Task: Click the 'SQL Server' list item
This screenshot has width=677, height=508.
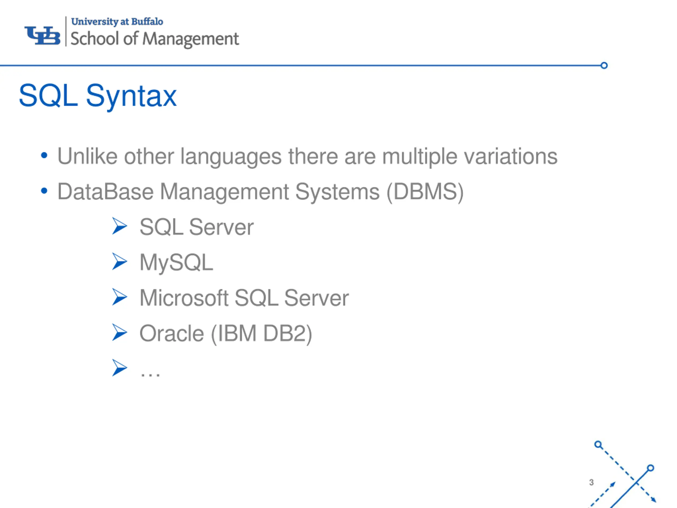Action: 196,227
